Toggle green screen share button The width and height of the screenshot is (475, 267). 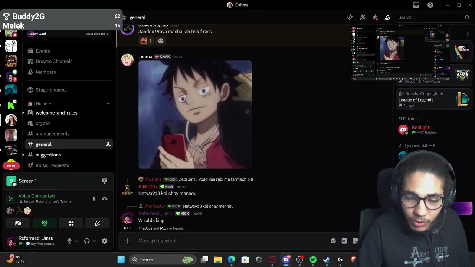point(45,223)
